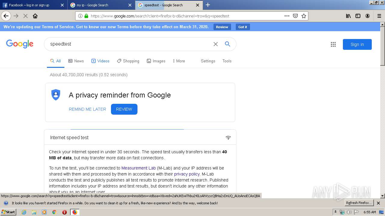Image resolution: width=385 pixels, height=216 pixels.
Task: Click the Refresh Firefox button
Action: click(359, 203)
